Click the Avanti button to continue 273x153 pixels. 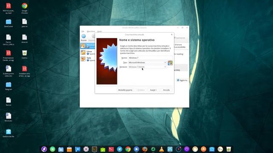(x=154, y=90)
